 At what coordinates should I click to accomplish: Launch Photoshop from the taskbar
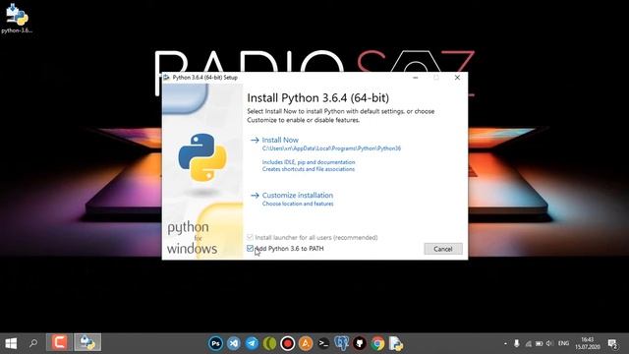pos(215,343)
